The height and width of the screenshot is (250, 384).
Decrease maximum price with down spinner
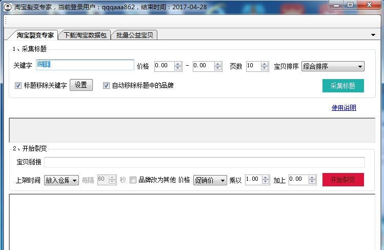coord(218,69)
